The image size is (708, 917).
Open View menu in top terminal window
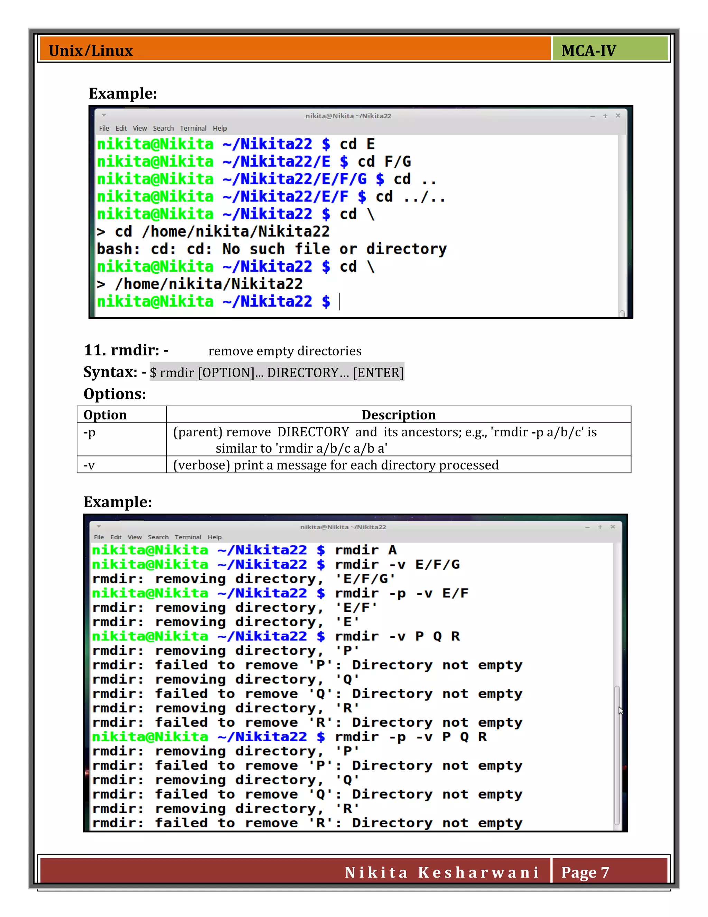(x=140, y=128)
